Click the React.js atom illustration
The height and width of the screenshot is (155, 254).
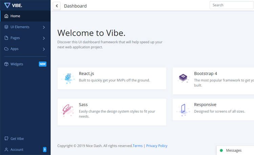[68, 78]
